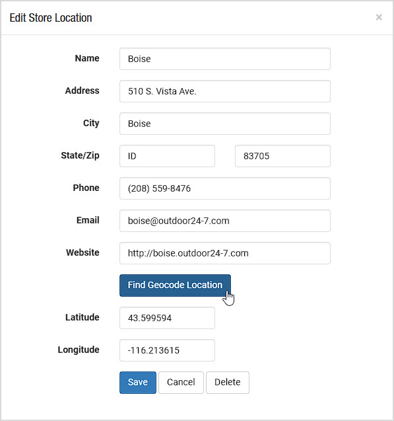Save the store location
Image resolution: width=394 pixels, height=421 pixels.
tap(138, 383)
